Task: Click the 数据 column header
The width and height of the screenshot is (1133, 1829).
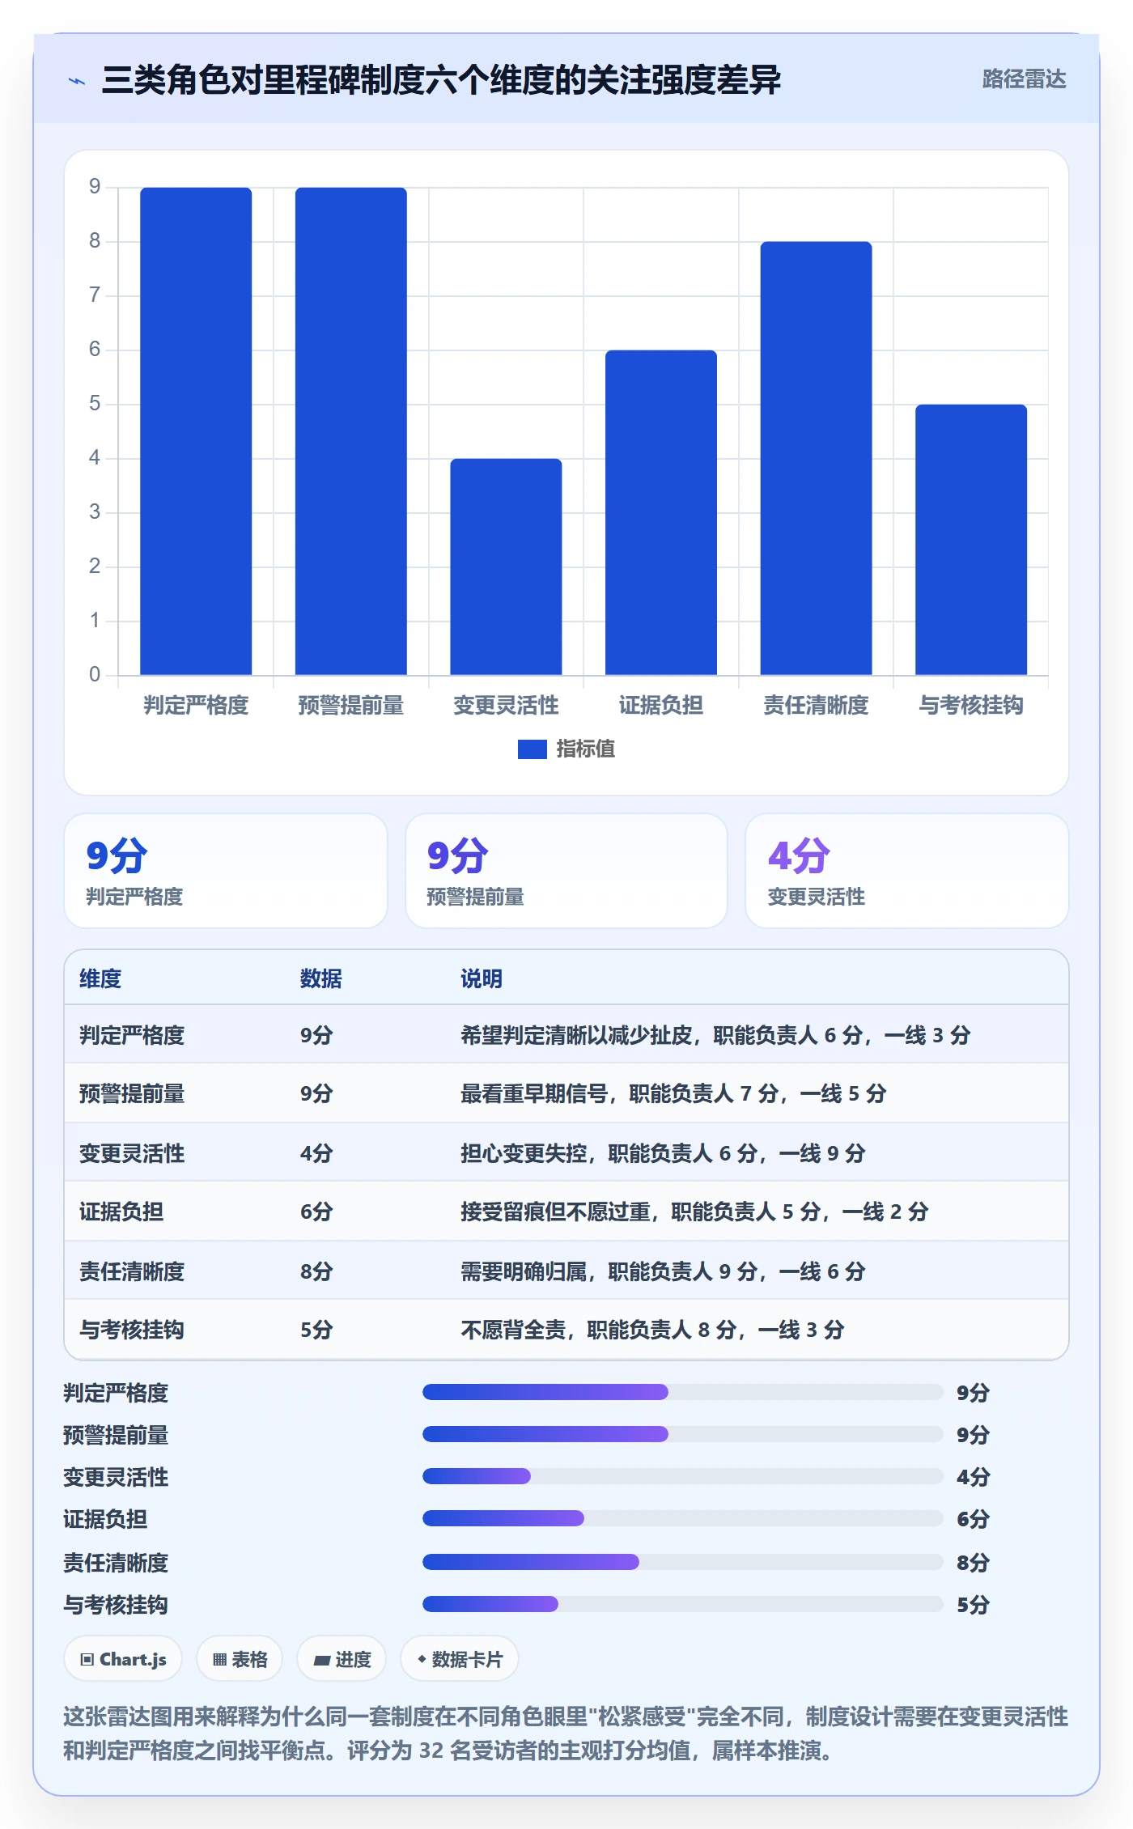Action: click(x=321, y=979)
